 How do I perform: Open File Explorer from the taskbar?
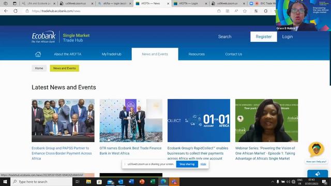[88, 181]
